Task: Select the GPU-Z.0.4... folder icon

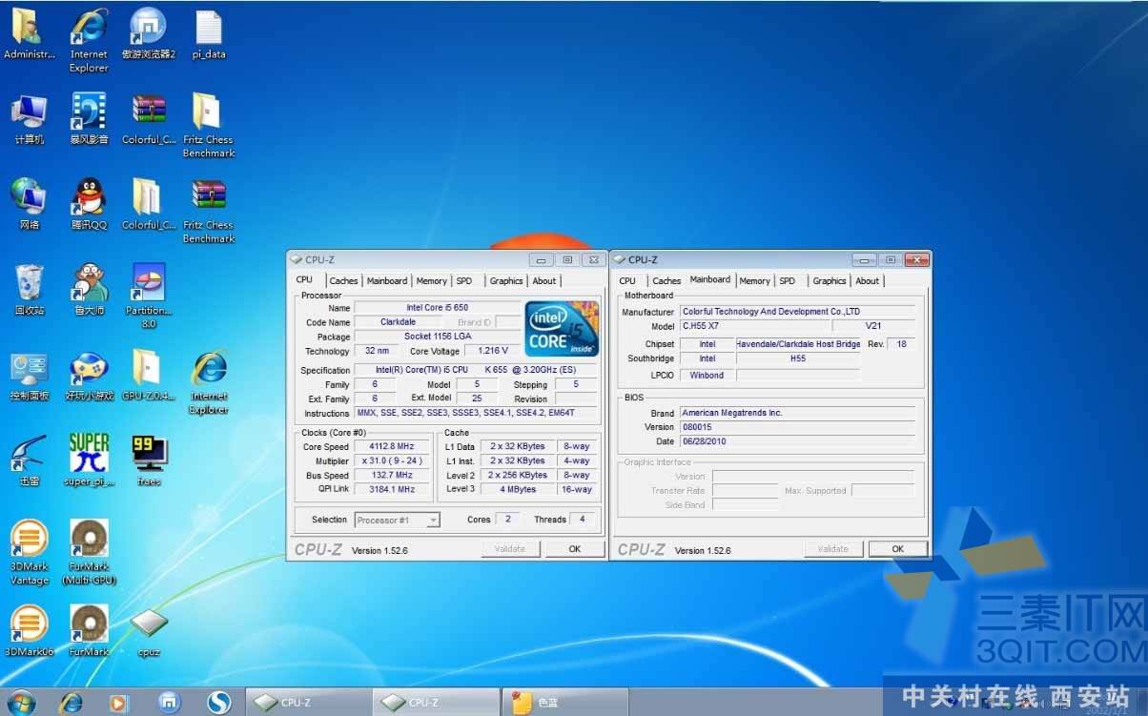Action: [x=149, y=376]
